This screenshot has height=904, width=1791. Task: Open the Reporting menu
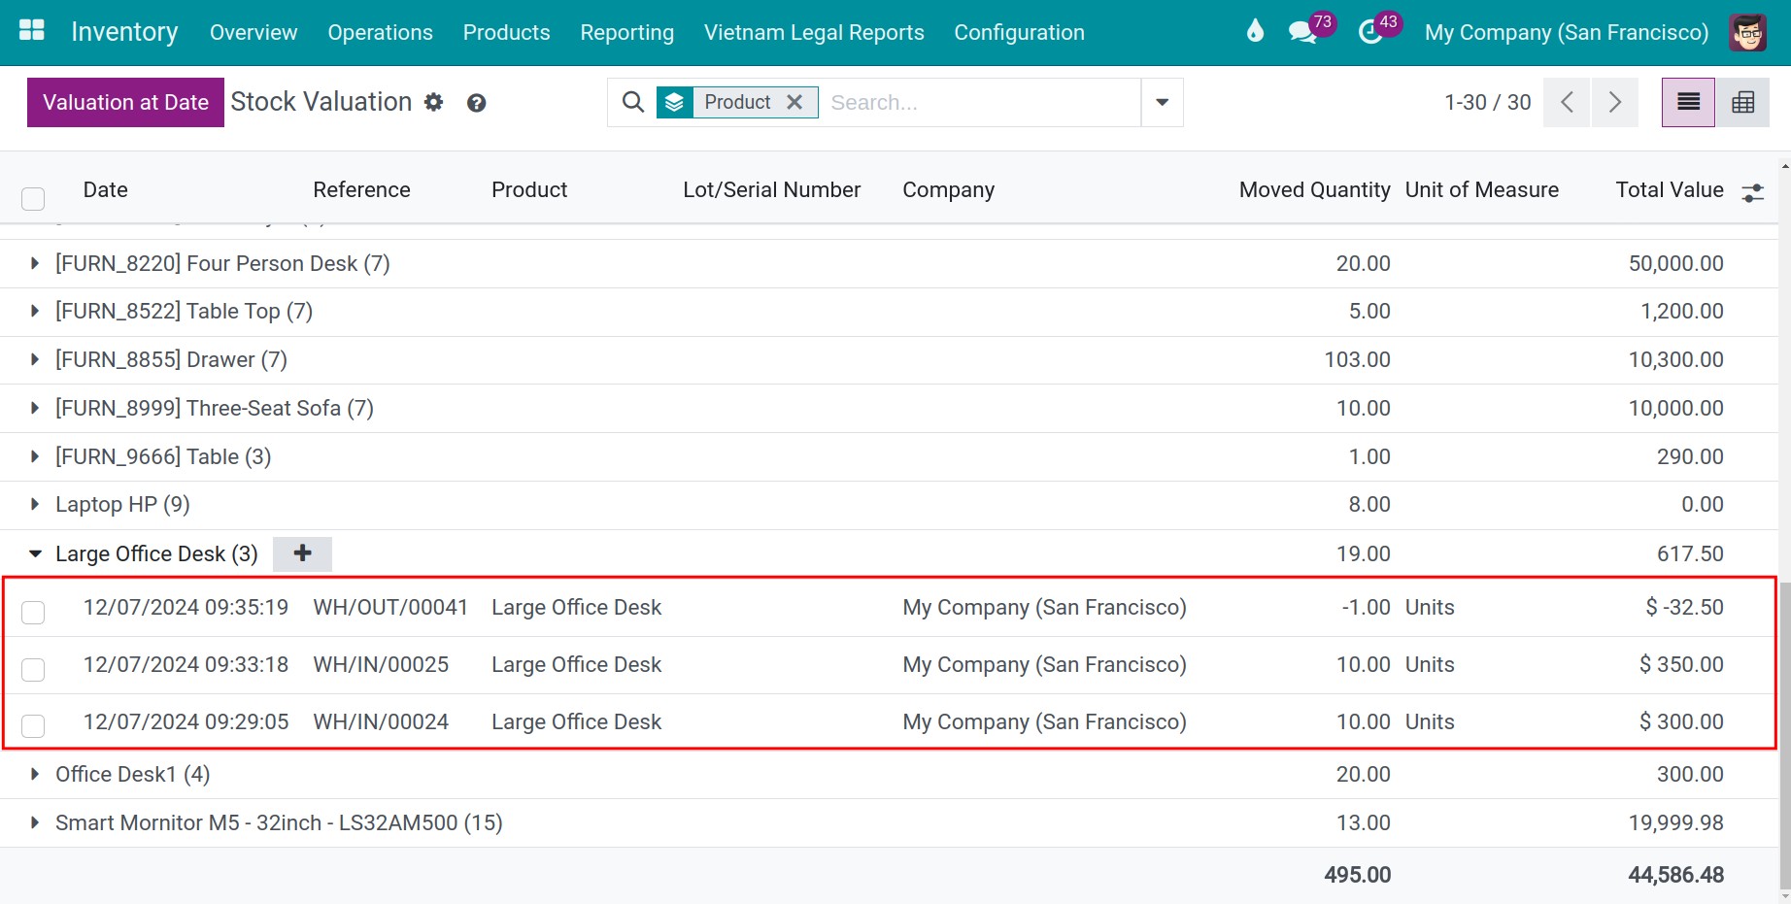click(626, 32)
